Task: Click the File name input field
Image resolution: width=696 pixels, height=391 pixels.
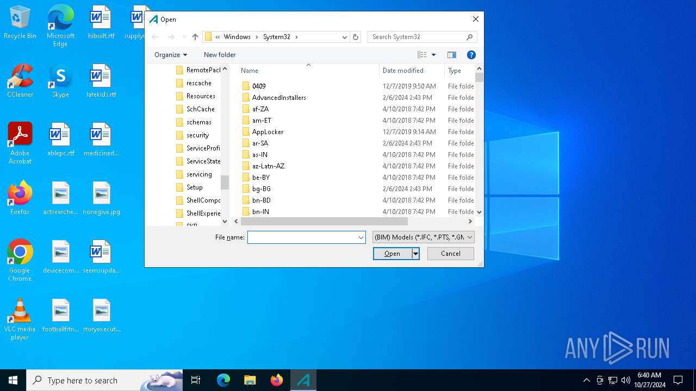Action: point(302,237)
